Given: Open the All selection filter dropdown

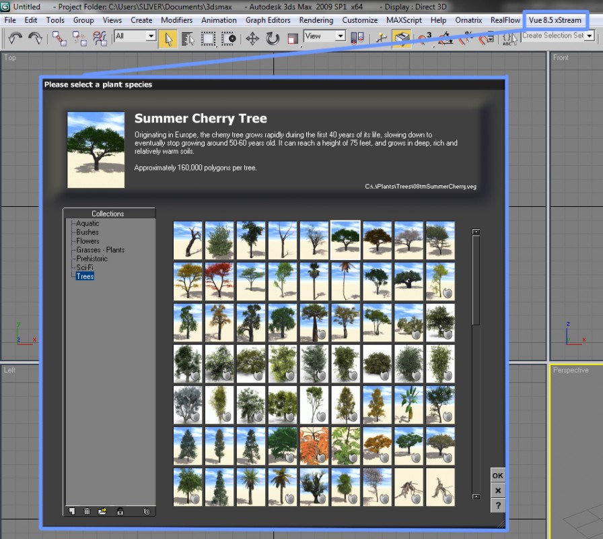Looking at the screenshot, I should point(136,36).
